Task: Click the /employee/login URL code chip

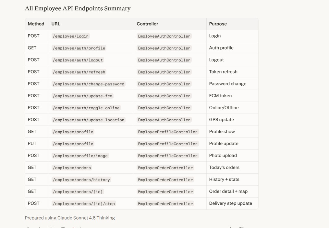Action: [x=71, y=36]
